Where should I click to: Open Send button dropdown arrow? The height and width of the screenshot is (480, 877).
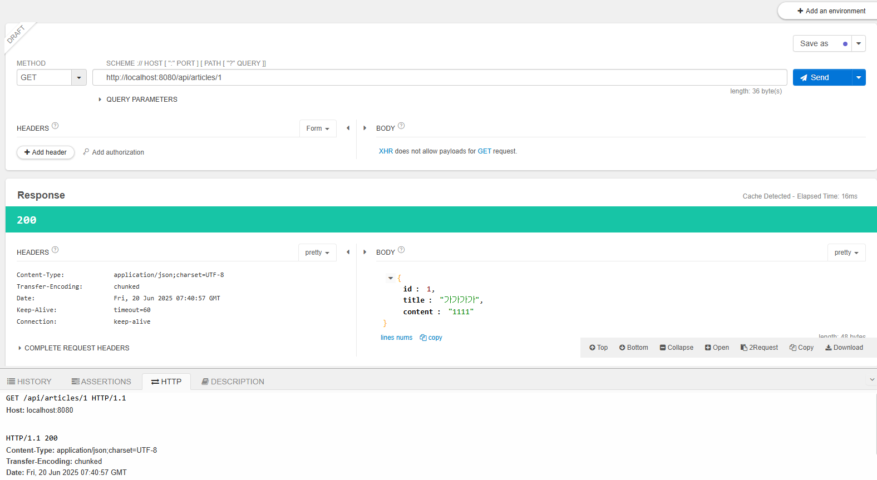[x=859, y=77]
